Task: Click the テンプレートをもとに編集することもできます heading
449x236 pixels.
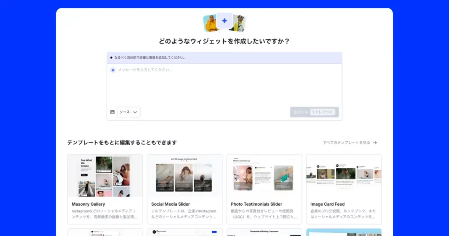Action: [x=122, y=143]
